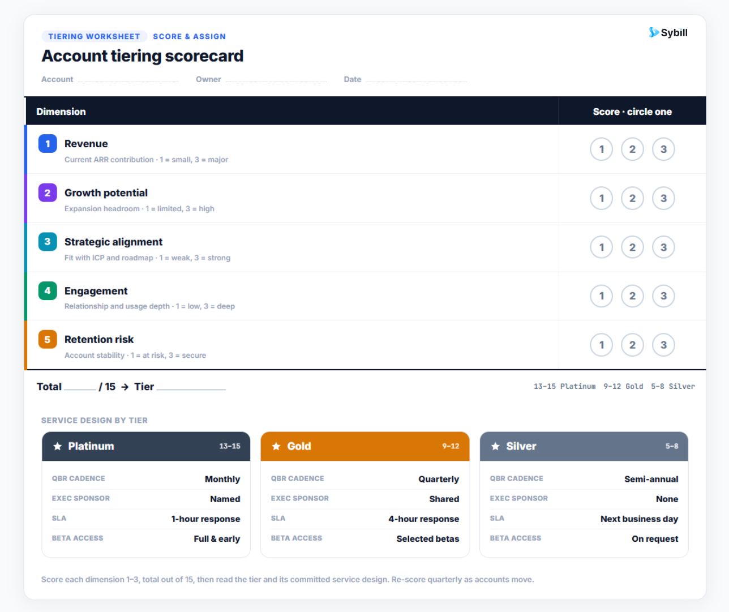This screenshot has height=612, width=729.
Task: Click the Date input line
Action: (x=417, y=79)
